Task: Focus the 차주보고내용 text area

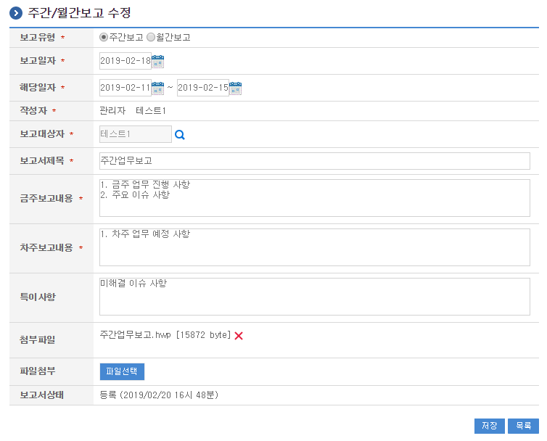Action: (314, 247)
